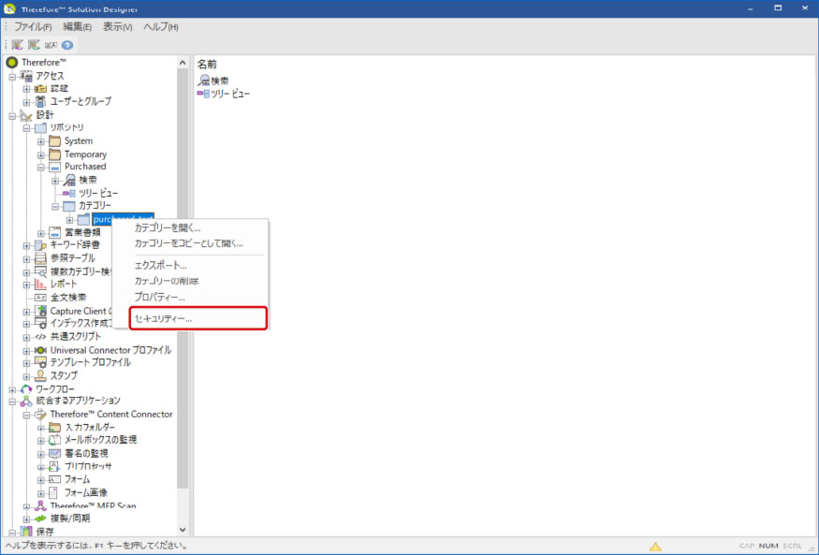The width and height of the screenshot is (819, 555).
Task: Click the blue help question mark toolbar icon
Action: click(67, 45)
